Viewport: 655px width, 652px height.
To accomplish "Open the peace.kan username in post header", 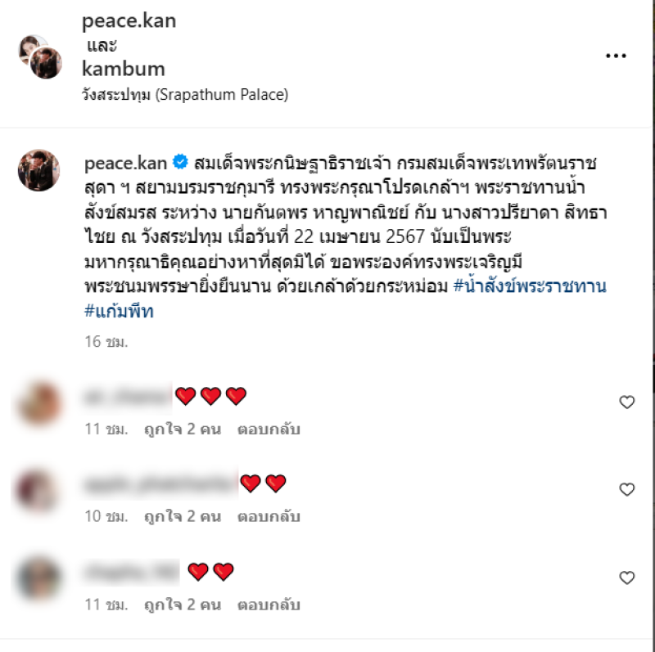I will pyautogui.click(x=129, y=21).
